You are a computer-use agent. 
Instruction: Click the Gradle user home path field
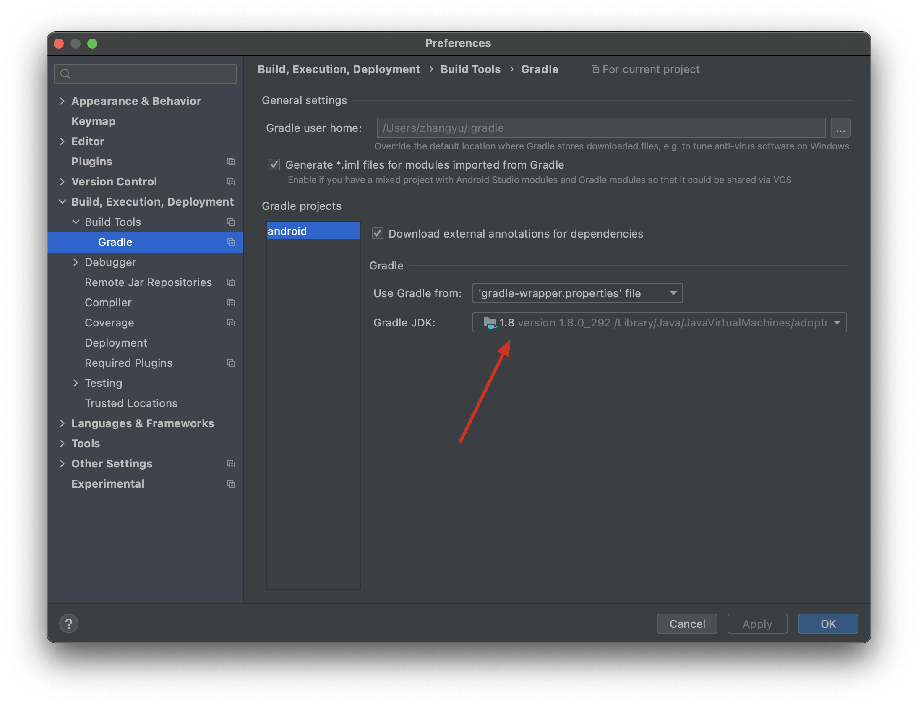coord(600,128)
